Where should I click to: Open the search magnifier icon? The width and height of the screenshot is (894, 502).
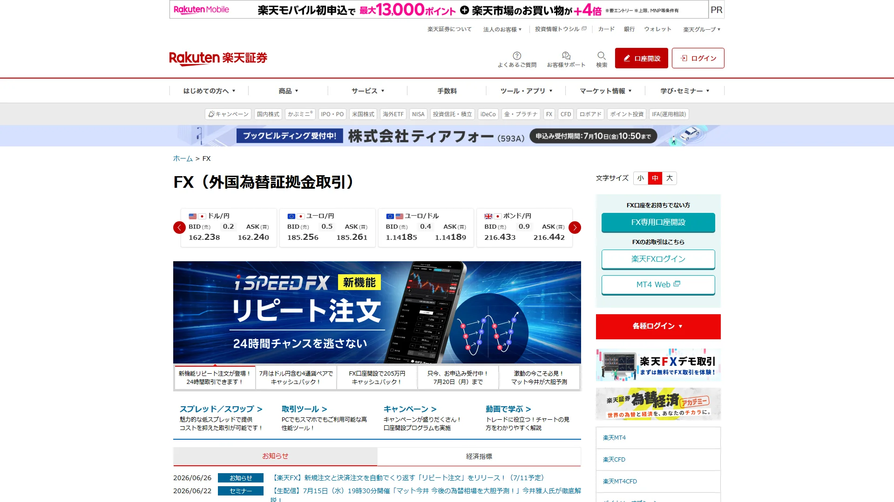click(x=602, y=59)
